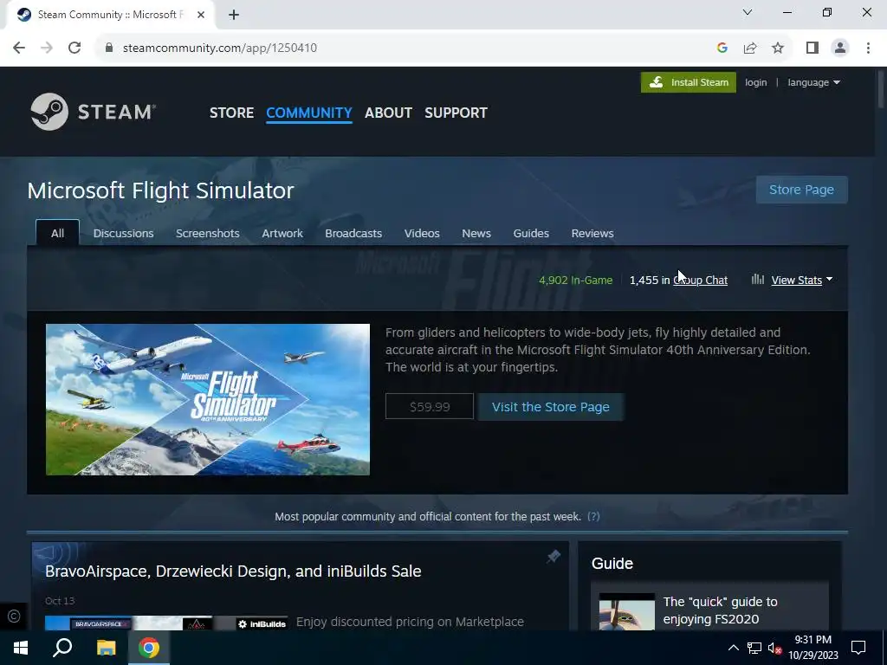Open the STORE menu in the Steam header
Viewport: 887px width, 665px height.
tap(231, 113)
